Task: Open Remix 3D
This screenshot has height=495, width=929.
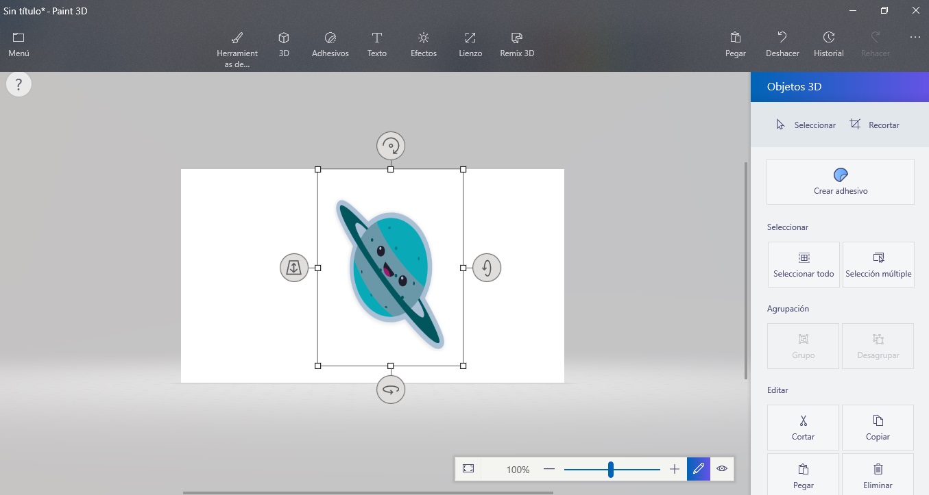Action: coord(516,44)
